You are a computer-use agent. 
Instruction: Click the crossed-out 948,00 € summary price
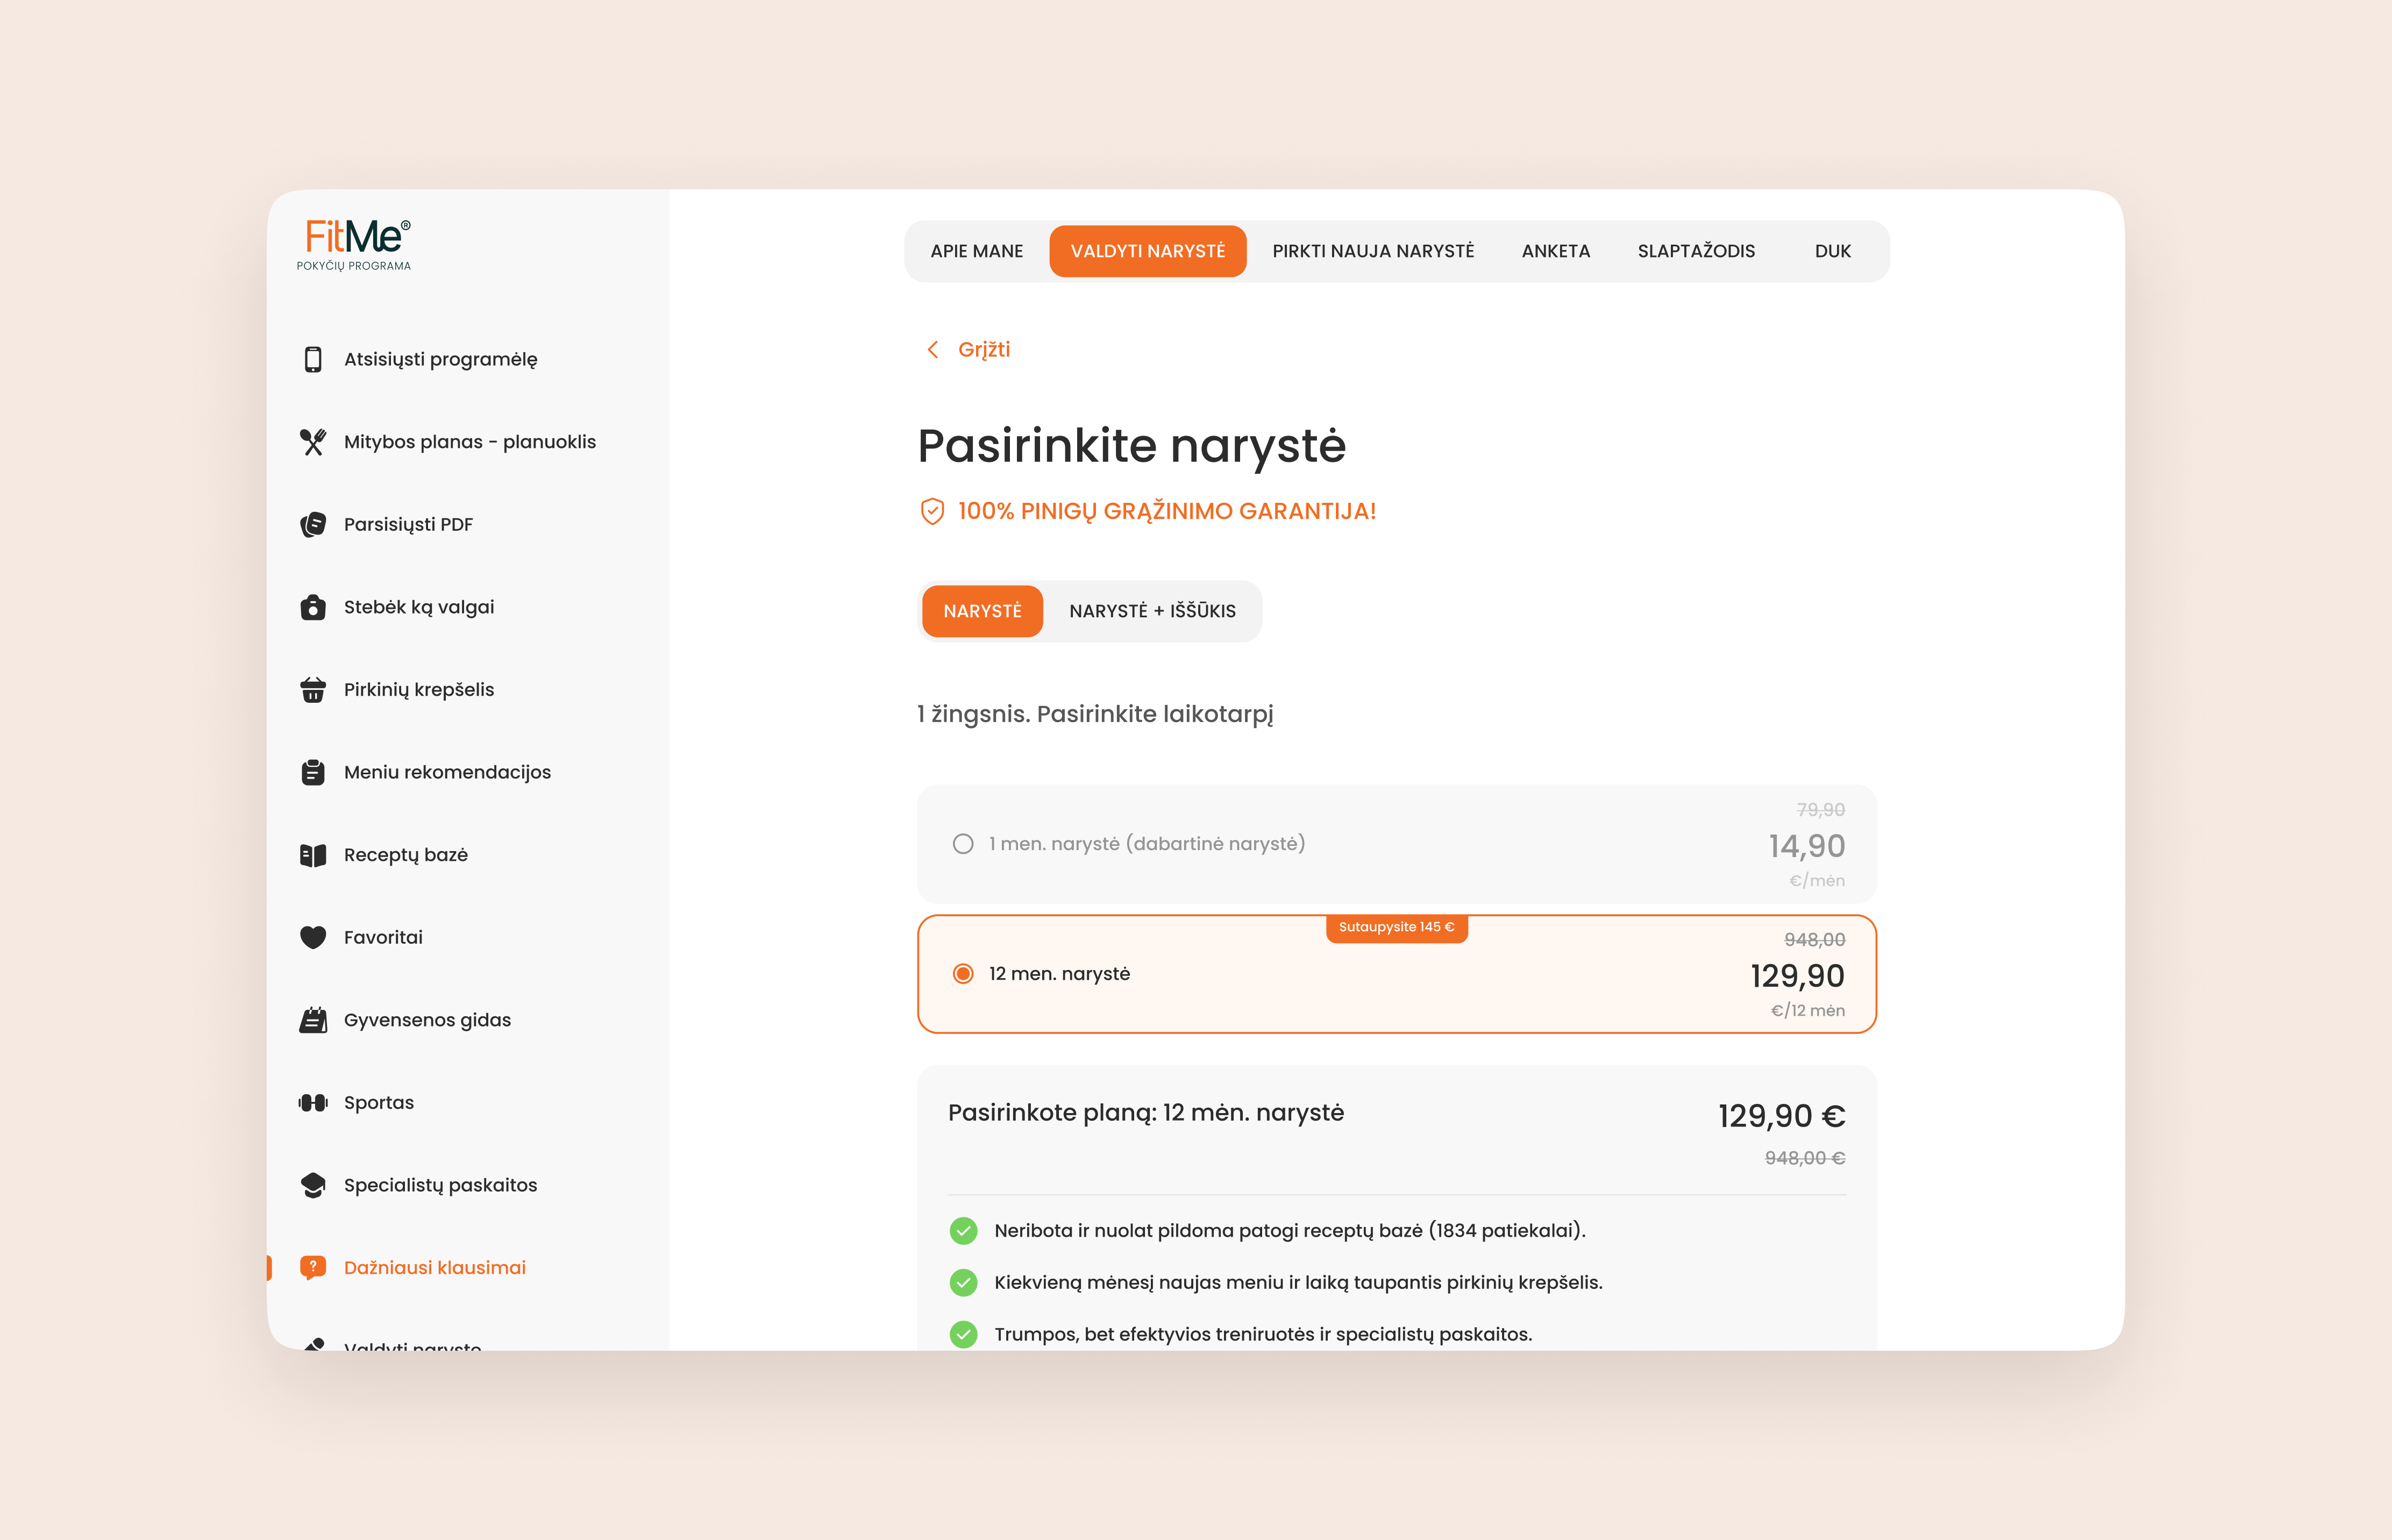(x=1805, y=1158)
